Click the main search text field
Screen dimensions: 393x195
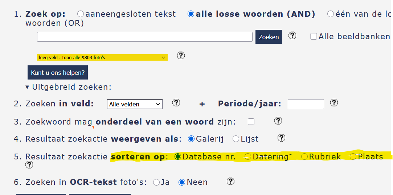[144, 37]
